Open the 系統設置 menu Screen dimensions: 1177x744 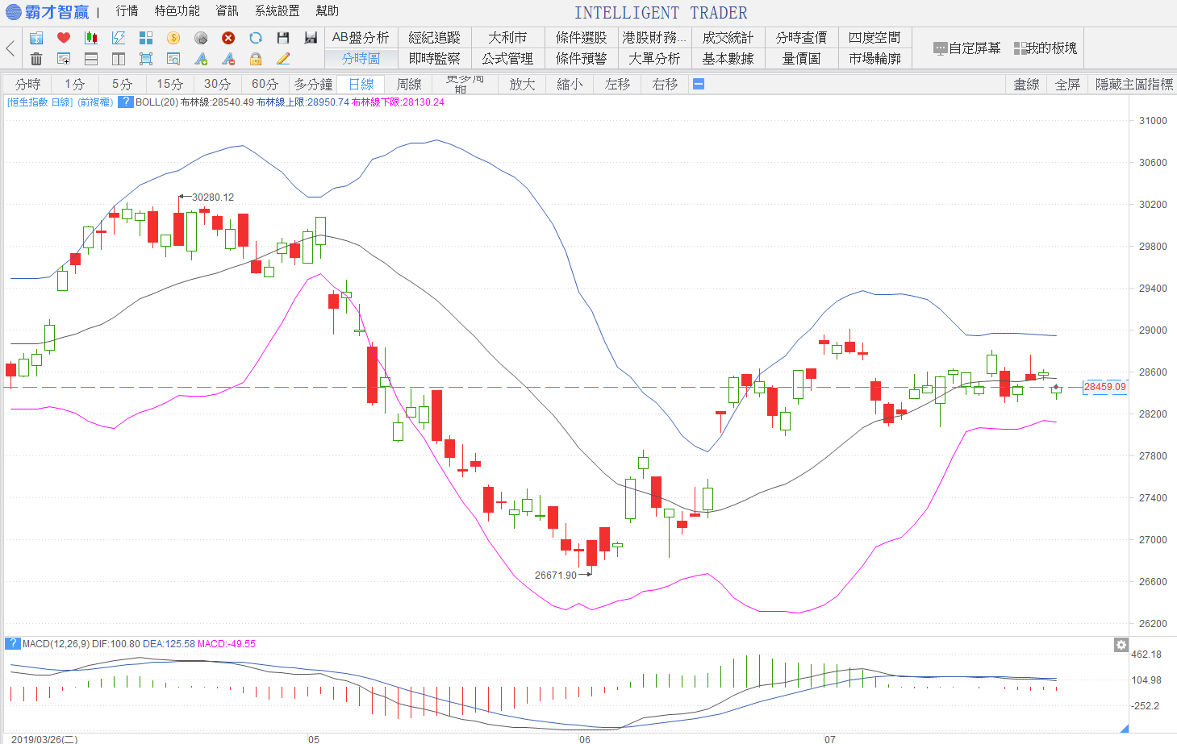(x=277, y=11)
